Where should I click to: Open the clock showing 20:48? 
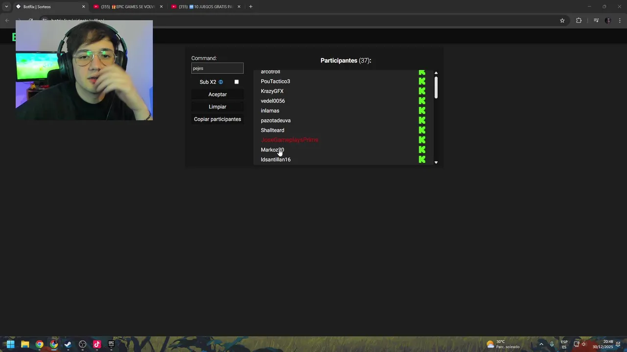pos(603,344)
